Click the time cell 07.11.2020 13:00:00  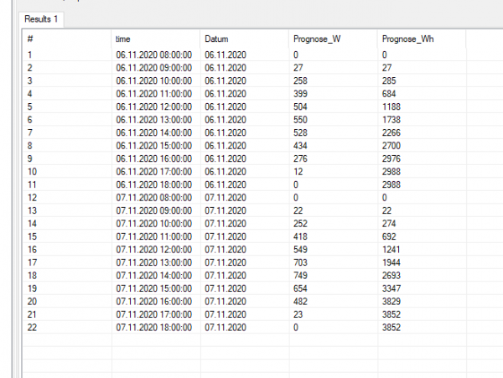click(154, 261)
